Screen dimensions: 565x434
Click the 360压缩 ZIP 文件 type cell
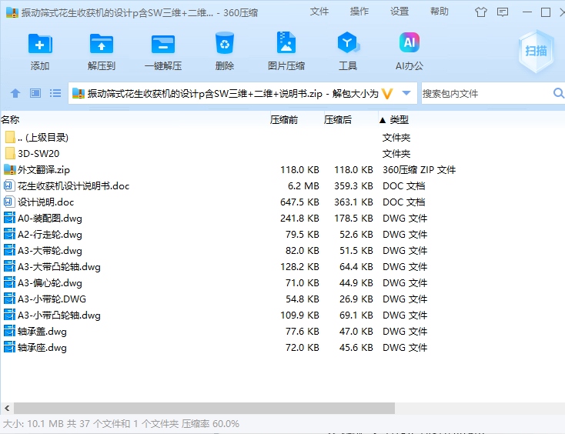[x=419, y=169]
